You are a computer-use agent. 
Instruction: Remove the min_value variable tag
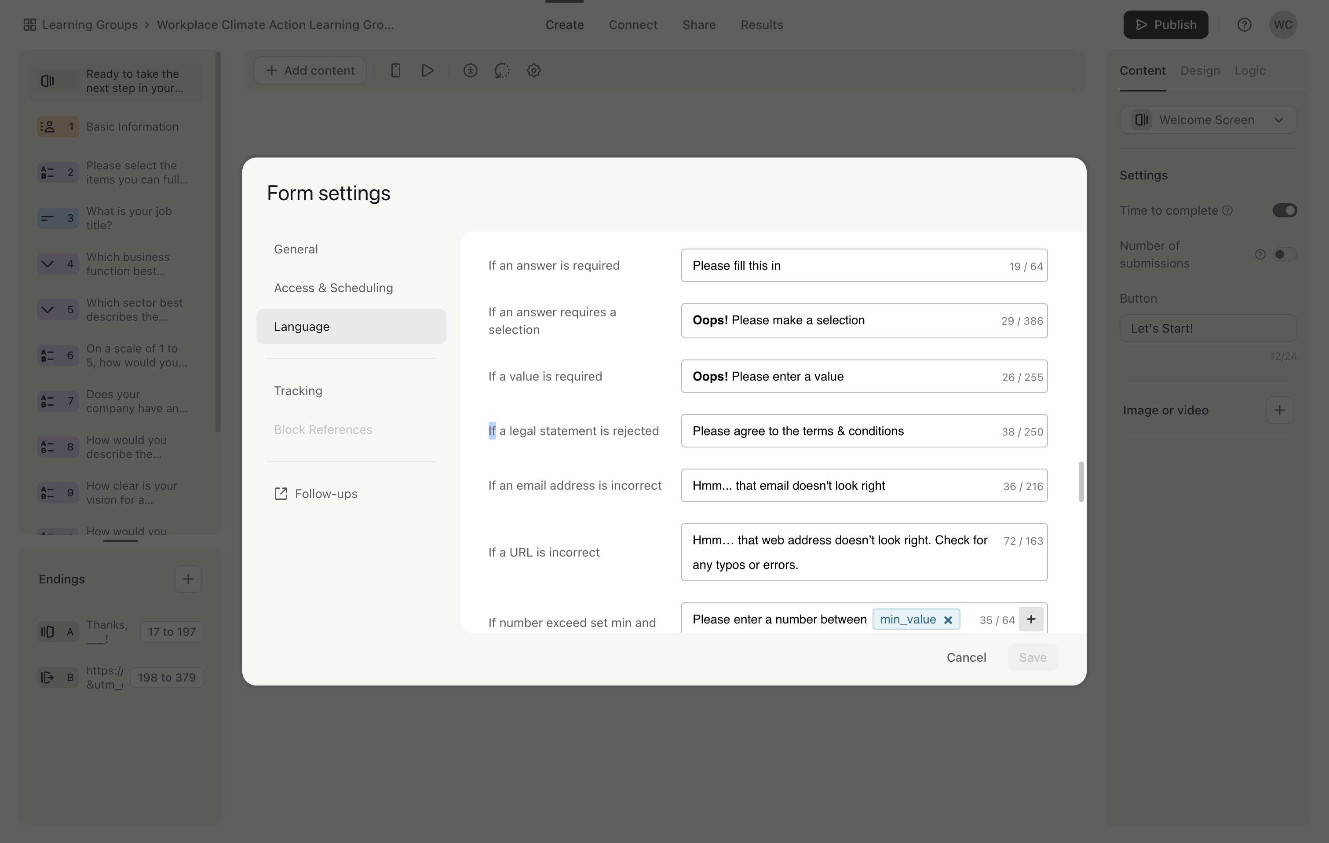click(x=948, y=620)
